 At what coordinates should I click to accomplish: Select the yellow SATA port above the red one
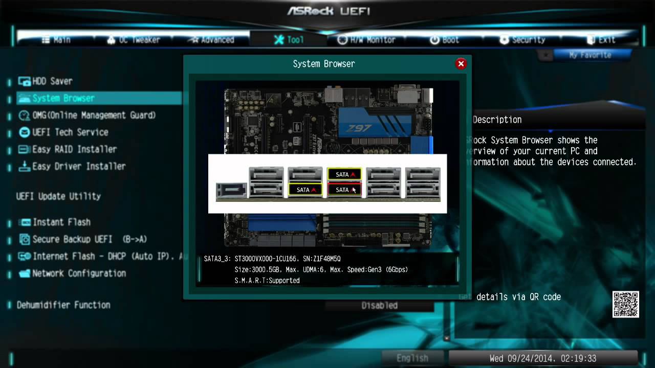pos(344,174)
